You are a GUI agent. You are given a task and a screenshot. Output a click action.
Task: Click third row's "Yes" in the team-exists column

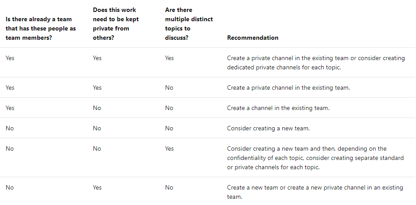[x=10, y=108]
